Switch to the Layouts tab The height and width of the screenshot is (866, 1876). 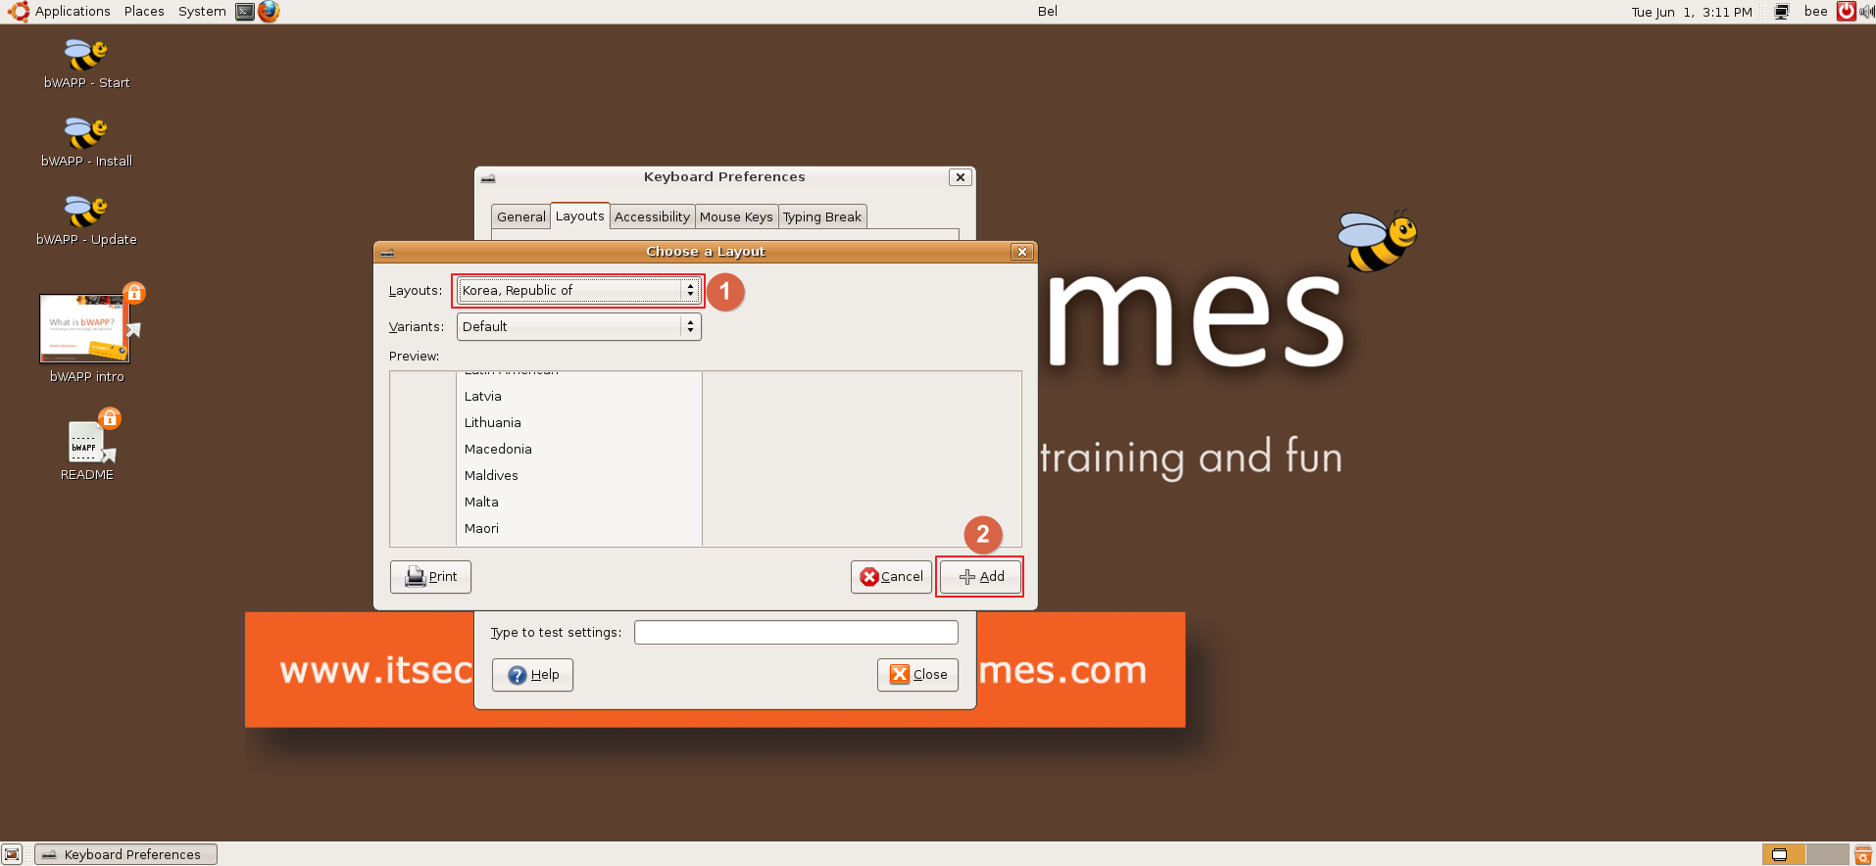580,216
